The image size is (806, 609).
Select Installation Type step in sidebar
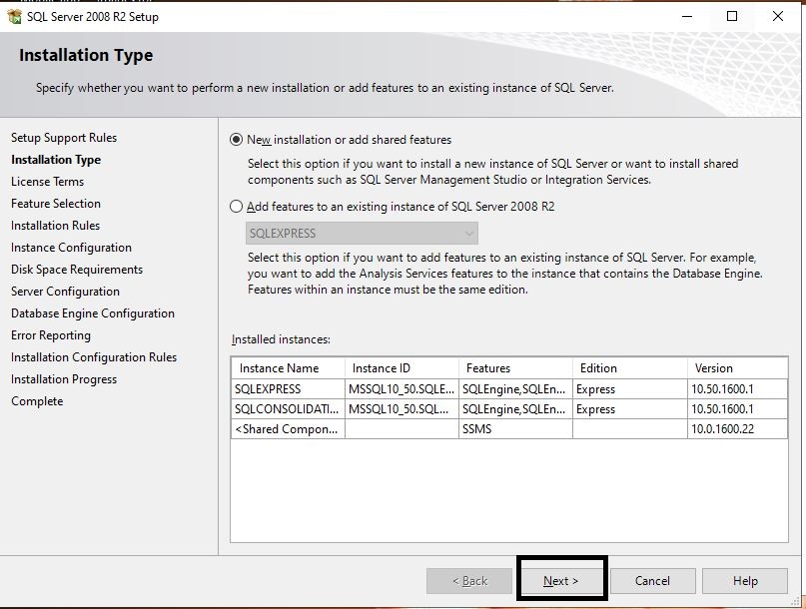tap(56, 160)
